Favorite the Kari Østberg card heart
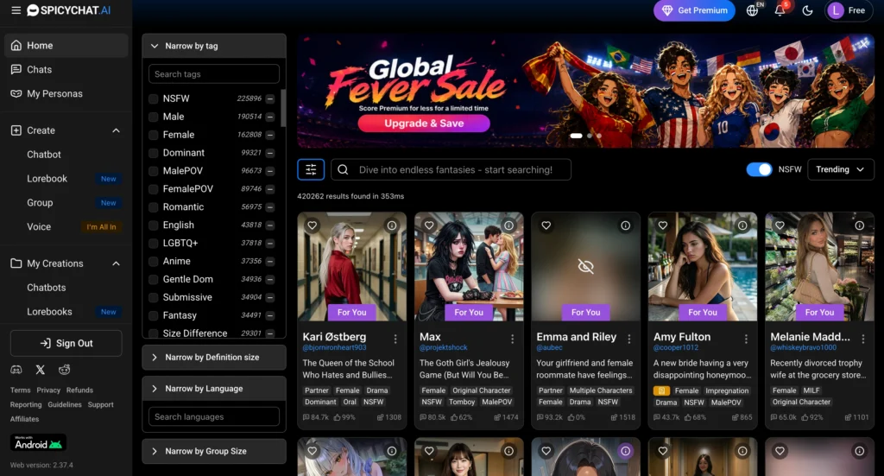The width and height of the screenshot is (884, 476). pos(313,225)
